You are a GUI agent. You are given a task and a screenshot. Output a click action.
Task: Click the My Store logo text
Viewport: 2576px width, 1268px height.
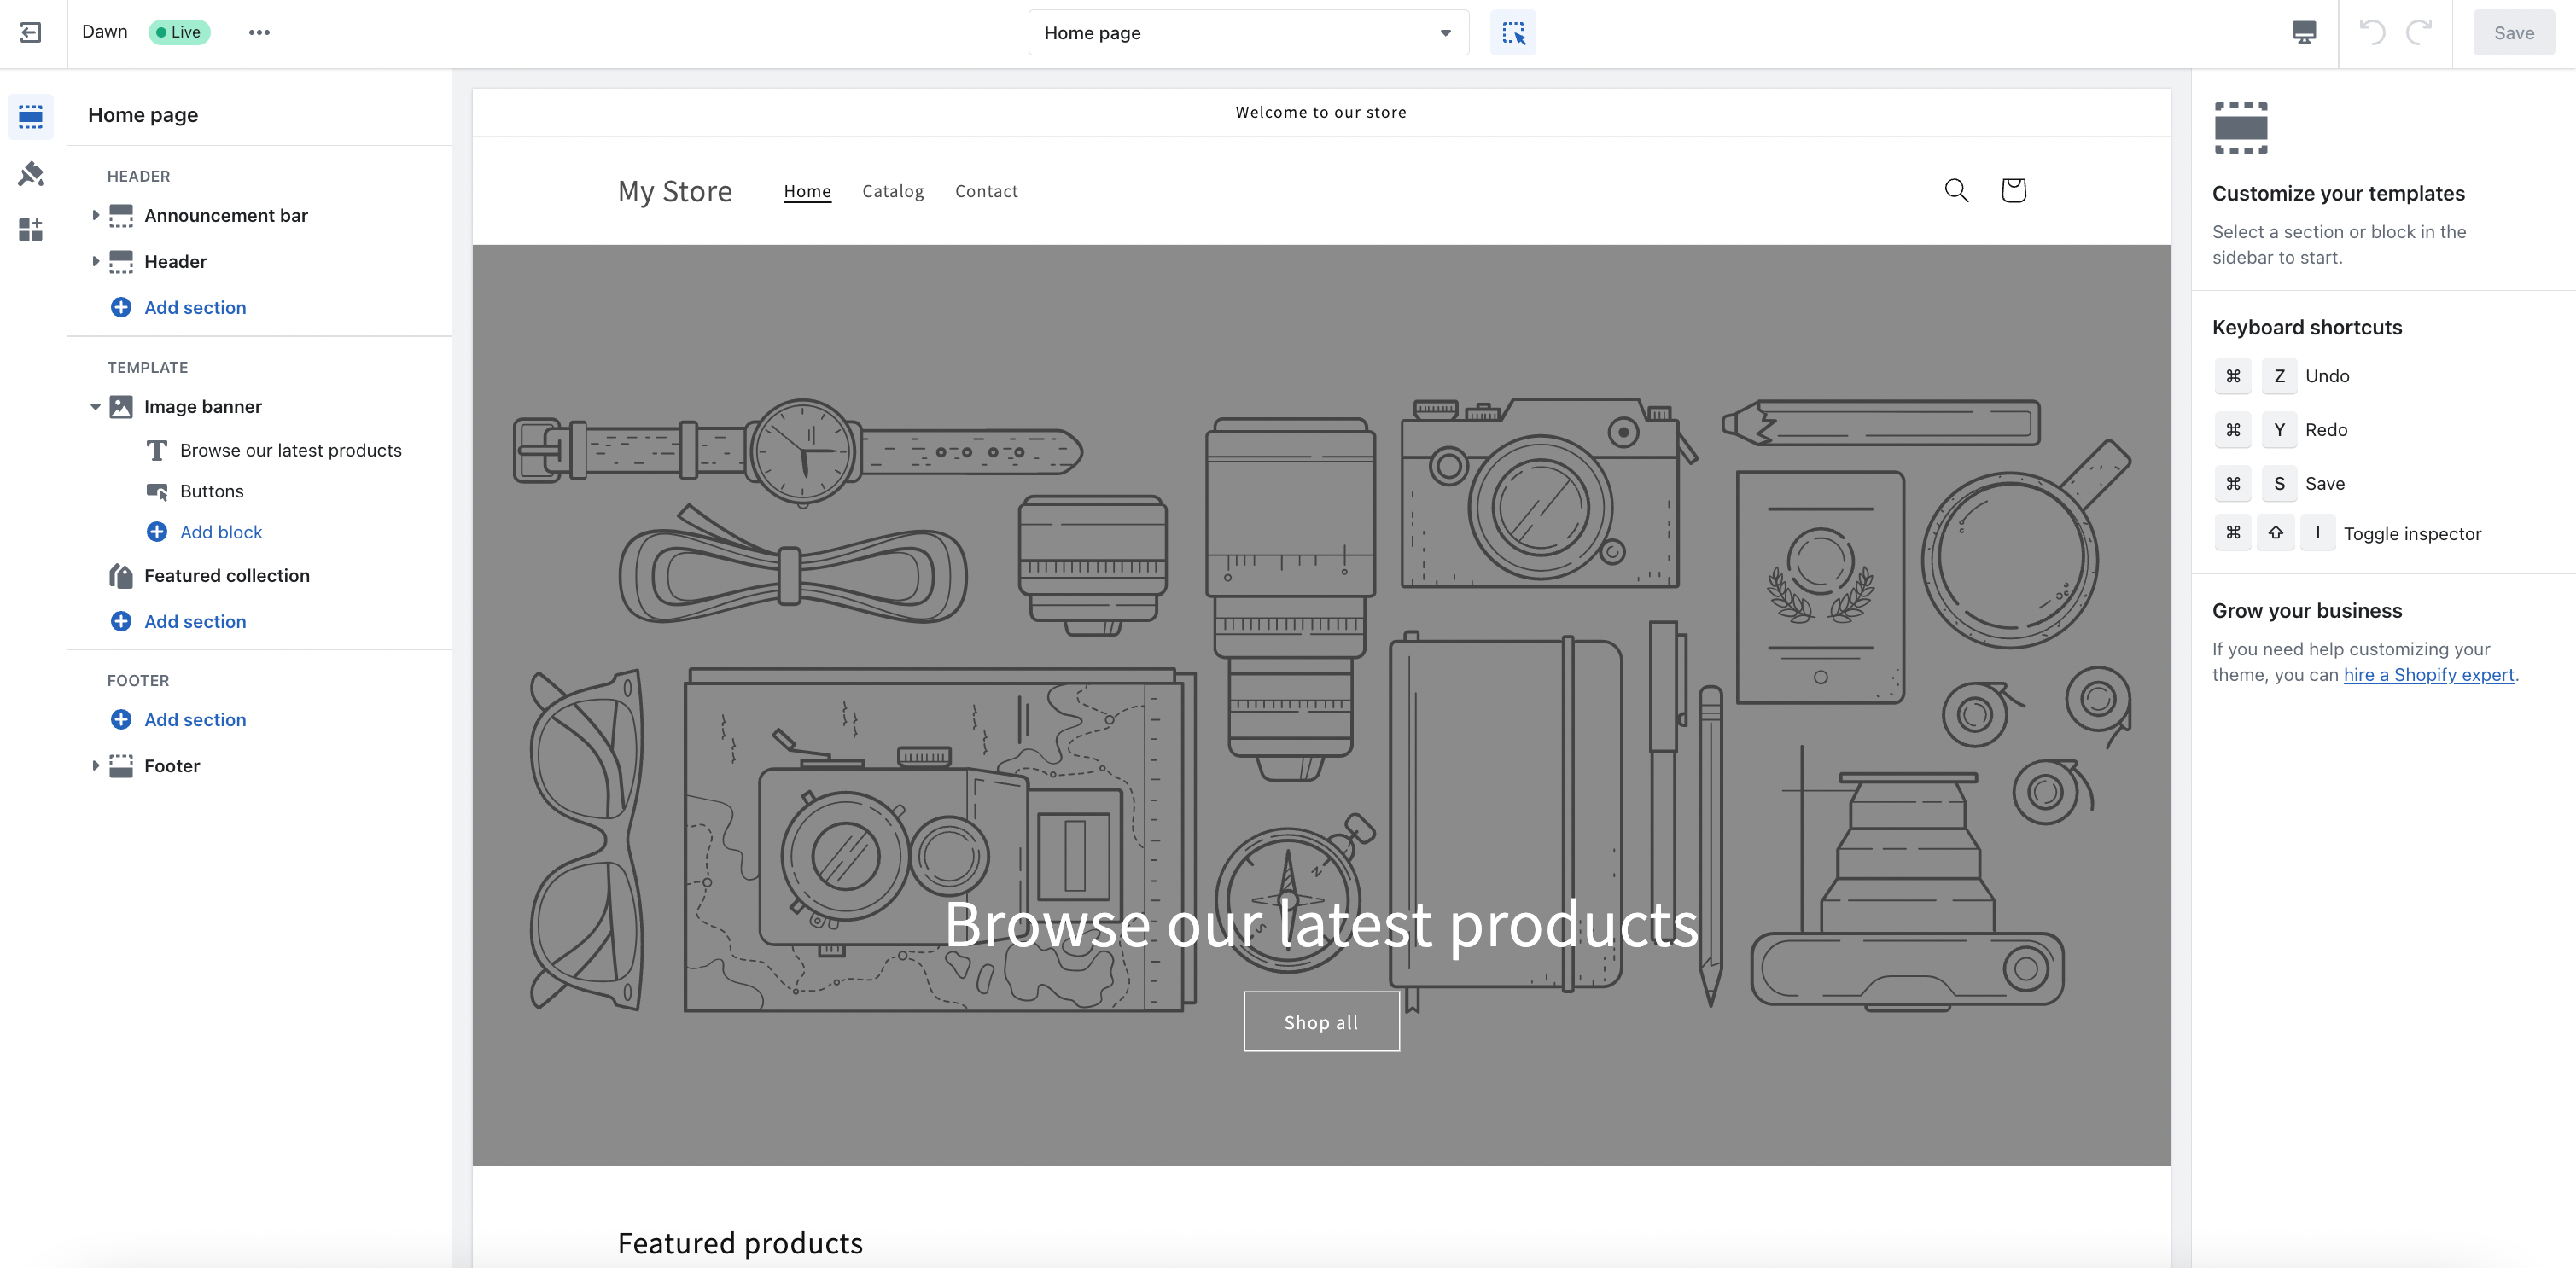point(675,191)
